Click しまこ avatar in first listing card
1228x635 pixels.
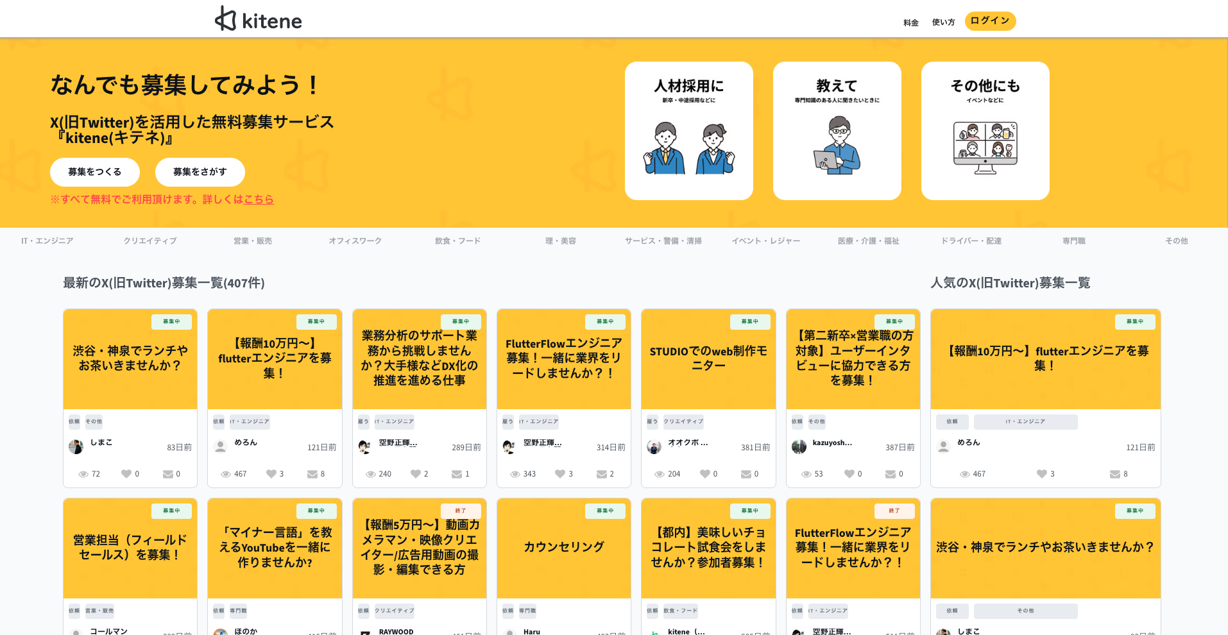coord(76,446)
